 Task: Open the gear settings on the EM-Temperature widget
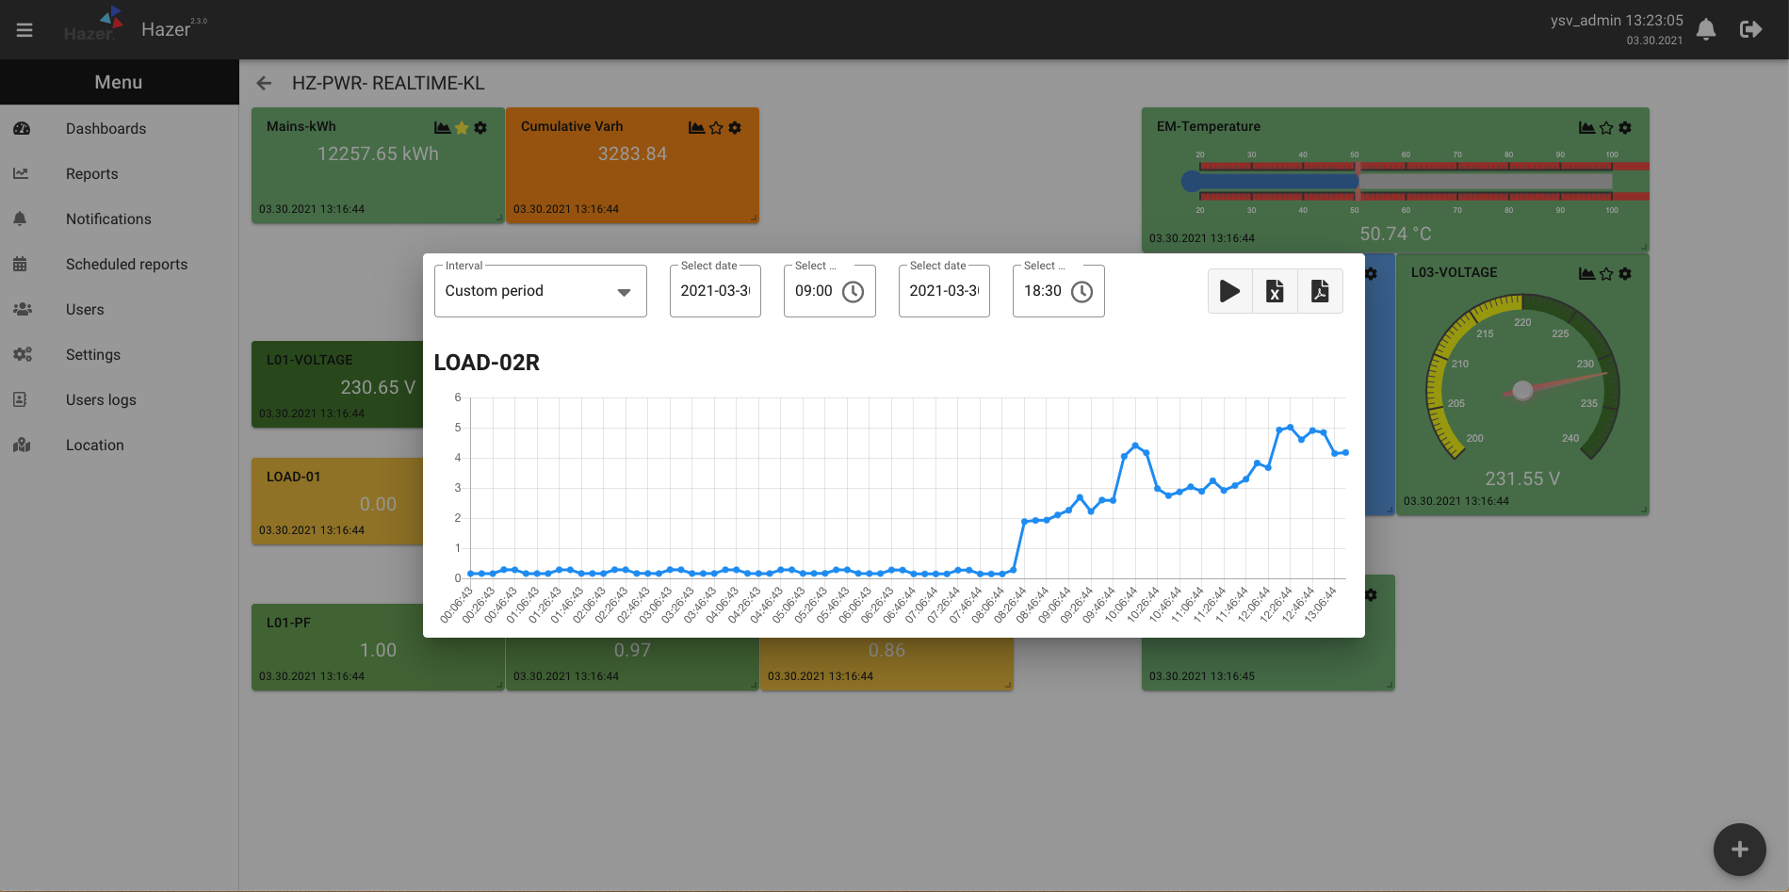coord(1625,127)
